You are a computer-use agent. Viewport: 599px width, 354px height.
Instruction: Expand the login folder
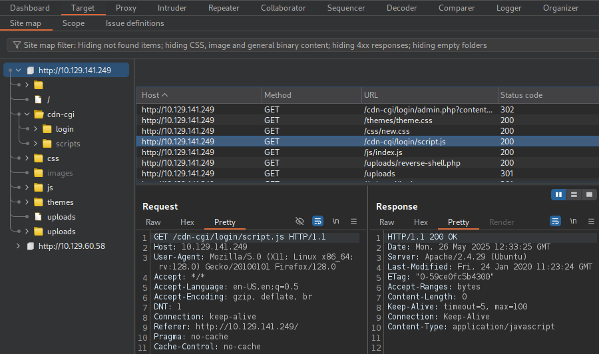35,129
